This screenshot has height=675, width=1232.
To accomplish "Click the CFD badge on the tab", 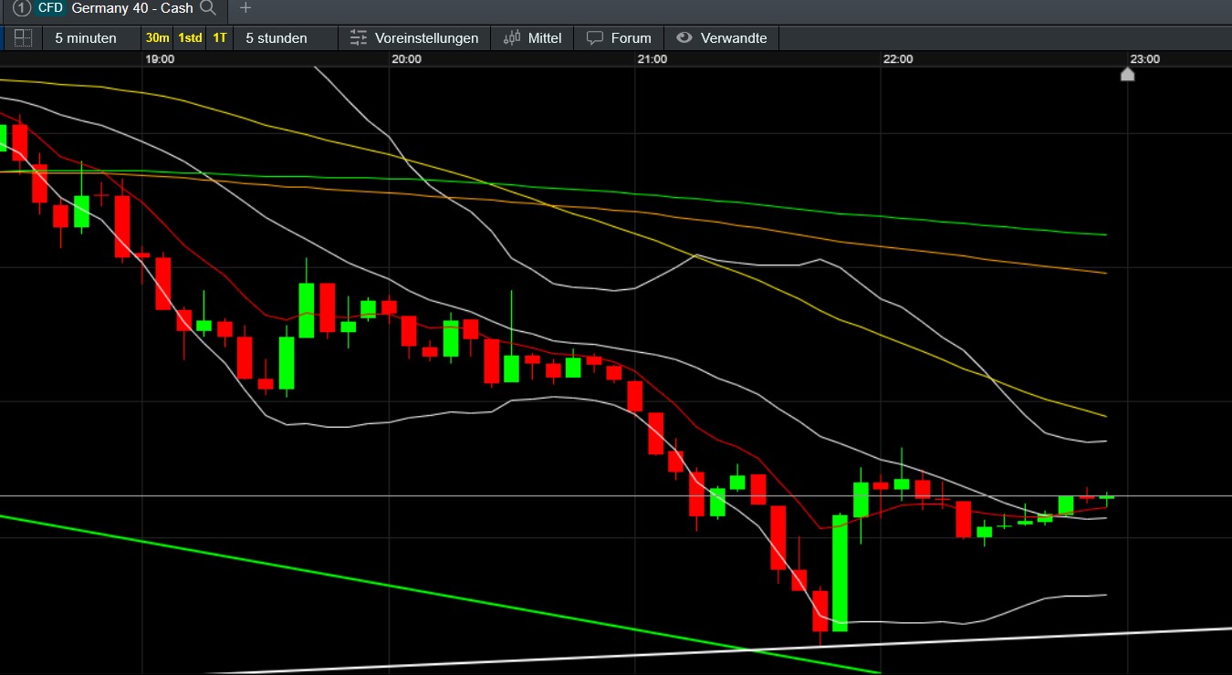I will coord(50,8).
